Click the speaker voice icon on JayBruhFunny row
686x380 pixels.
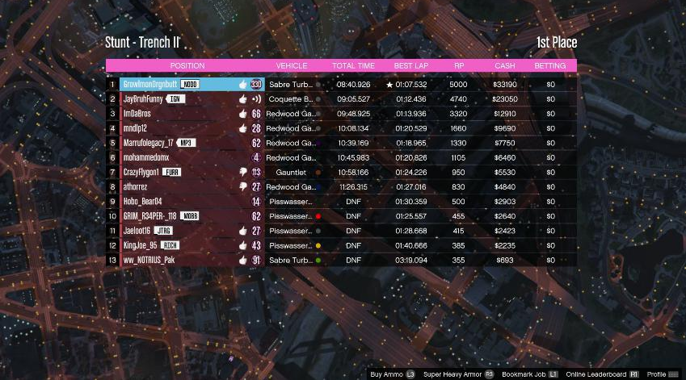(256, 99)
